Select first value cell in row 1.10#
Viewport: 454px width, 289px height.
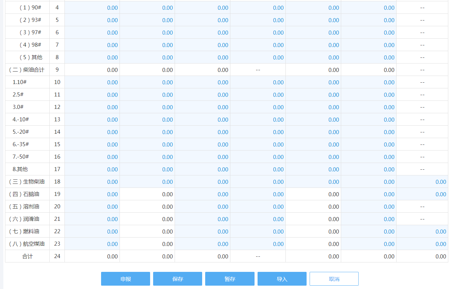point(92,82)
